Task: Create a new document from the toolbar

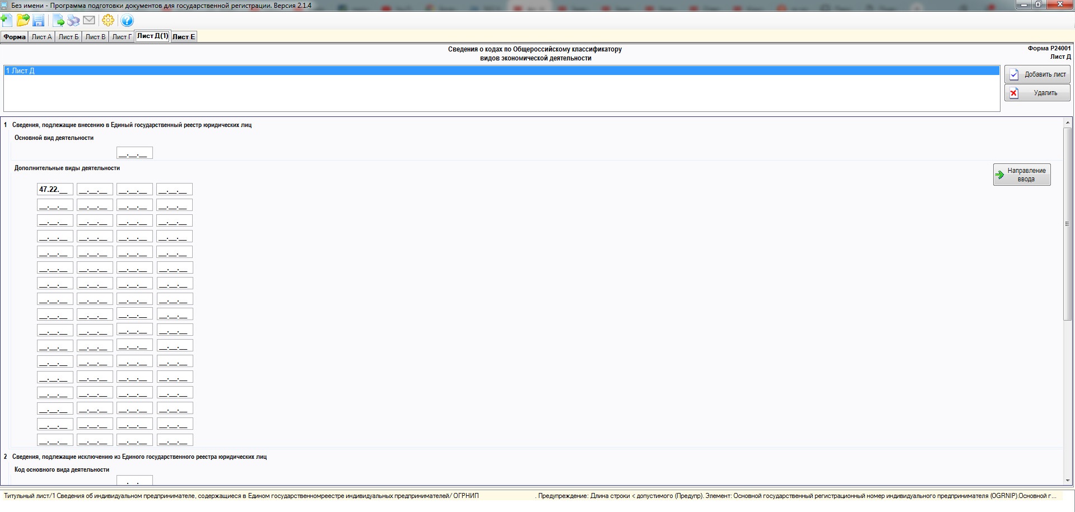Action: pyautogui.click(x=7, y=21)
